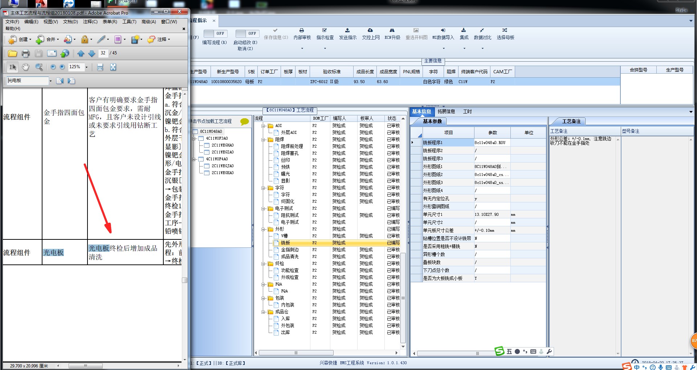Screen dimensions: 697x370
Task: Open the 帮助(H) menu in Acrobat
Action: 13,29
